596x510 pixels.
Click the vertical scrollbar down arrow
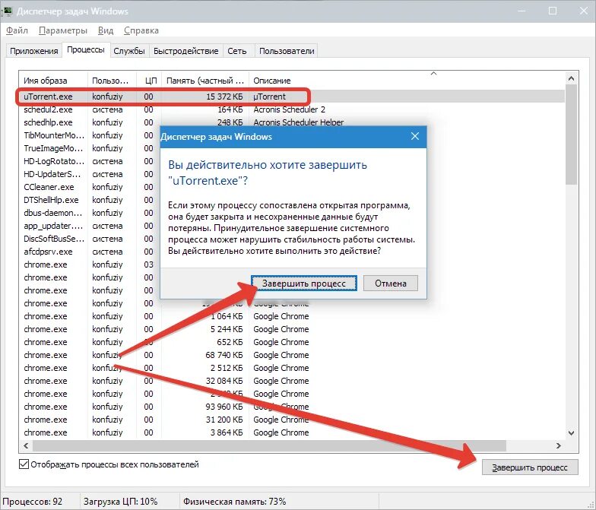pyautogui.click(x=572, y=432)
